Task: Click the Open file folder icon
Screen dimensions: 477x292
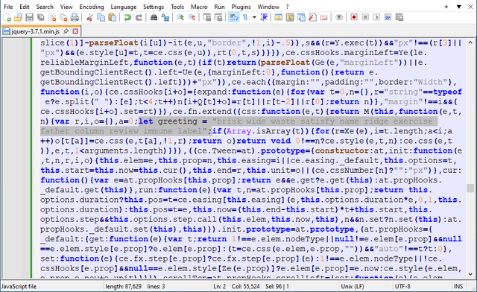Action: point(18,18)
